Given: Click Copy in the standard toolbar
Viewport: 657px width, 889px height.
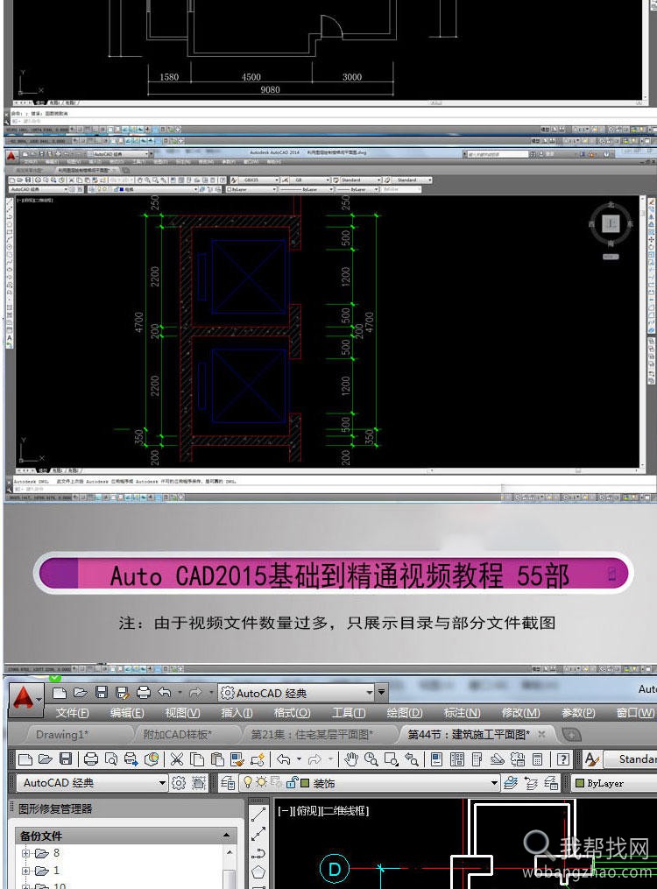Looking at the screenshot, I should tap(197, 759).
